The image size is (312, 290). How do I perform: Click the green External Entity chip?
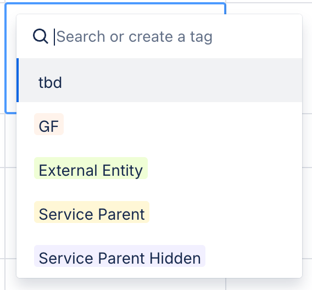(91, 168)
